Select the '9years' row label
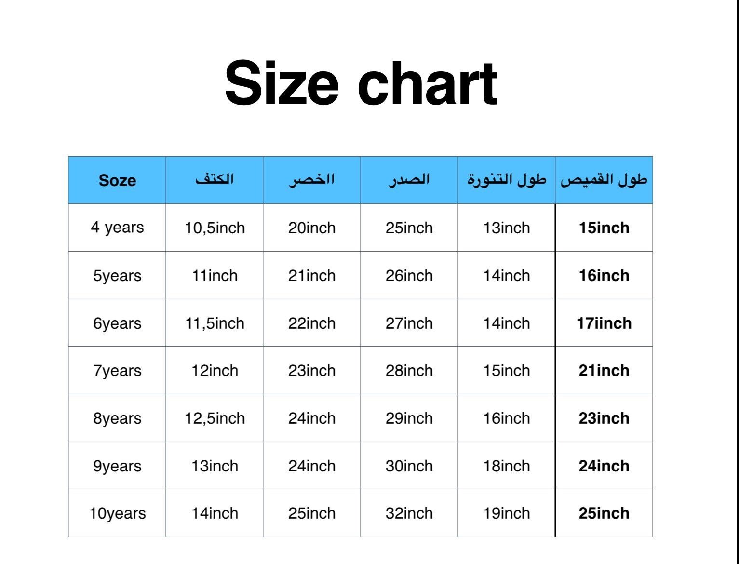 pos(117,466)
